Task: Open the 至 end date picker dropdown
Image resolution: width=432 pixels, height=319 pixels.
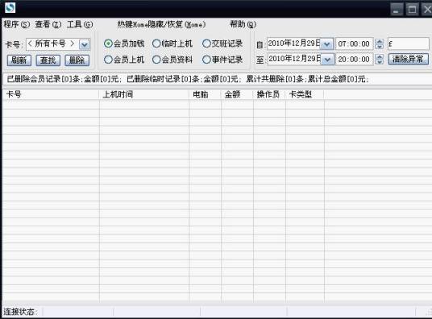Action: [327, 60]
